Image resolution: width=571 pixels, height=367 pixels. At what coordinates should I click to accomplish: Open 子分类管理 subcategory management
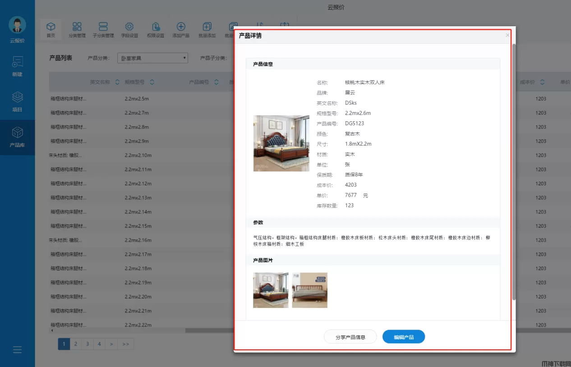(x=103, y=27)
